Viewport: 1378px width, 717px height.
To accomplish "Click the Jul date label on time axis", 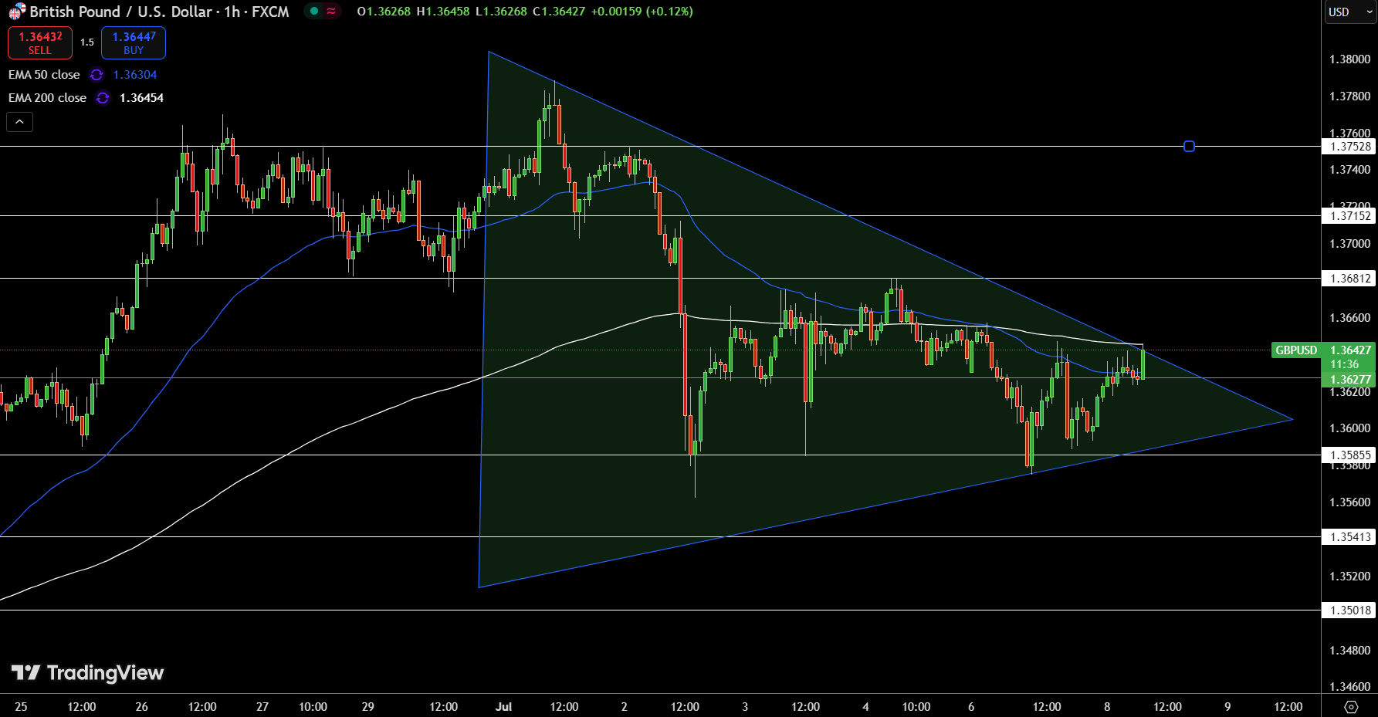I will (x=504, y=707).
